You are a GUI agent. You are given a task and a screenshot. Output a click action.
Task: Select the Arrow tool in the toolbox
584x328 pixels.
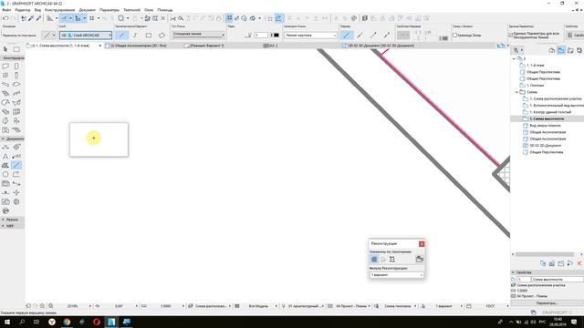(5, 49)
